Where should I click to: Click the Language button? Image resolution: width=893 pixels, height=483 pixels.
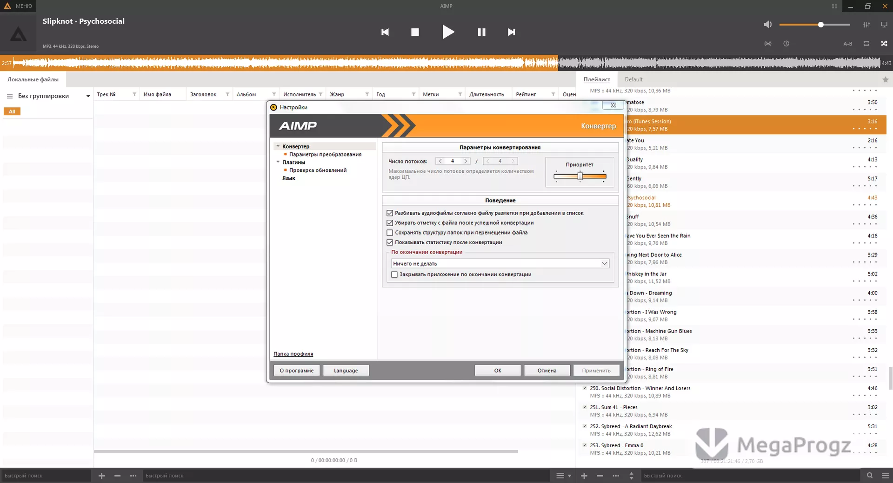346,371
